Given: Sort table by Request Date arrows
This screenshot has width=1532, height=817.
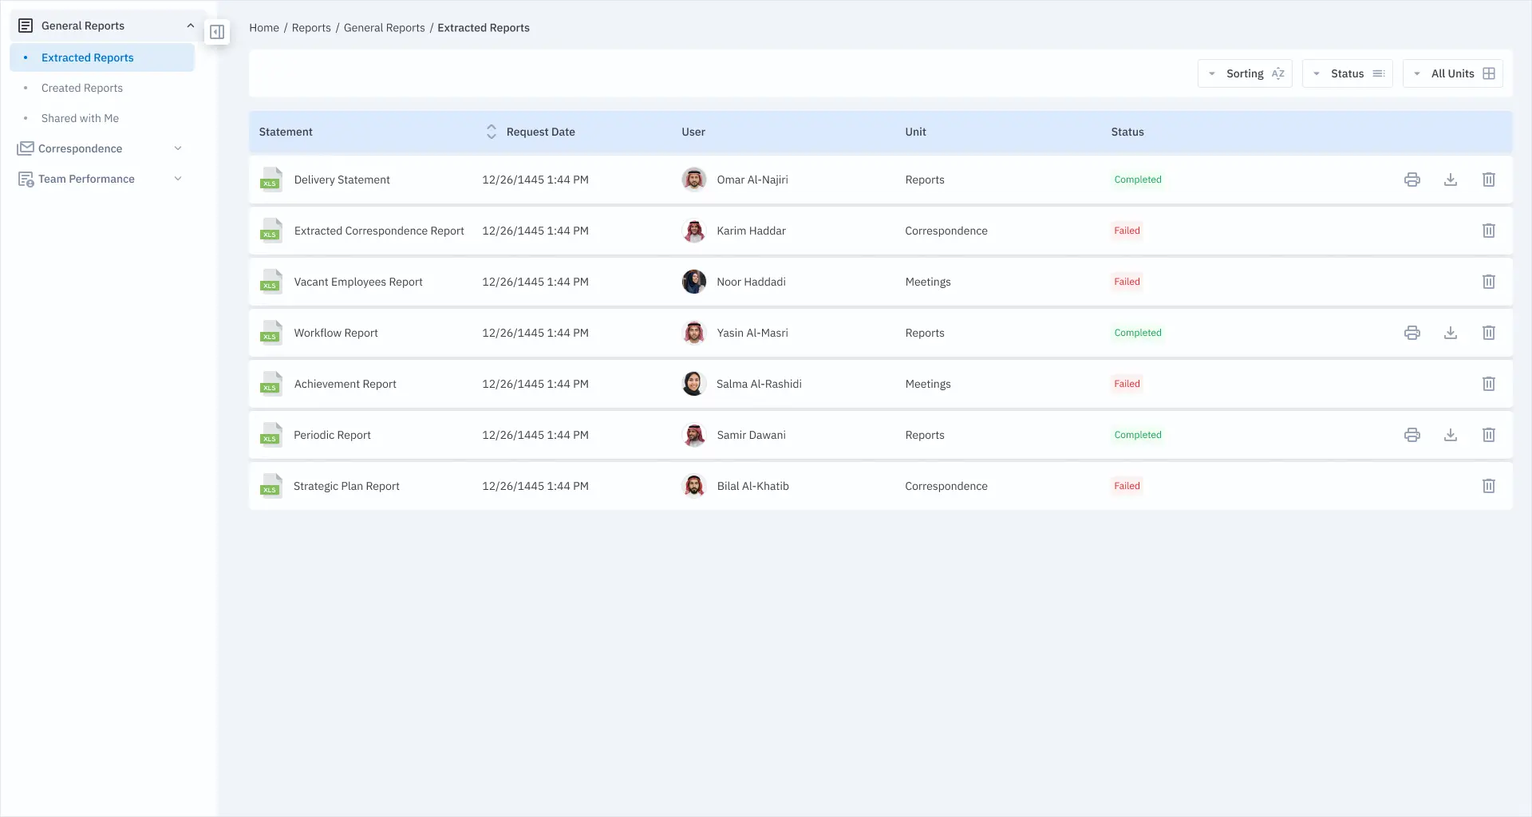Looking at the screenshot, I should coord(491,132).
